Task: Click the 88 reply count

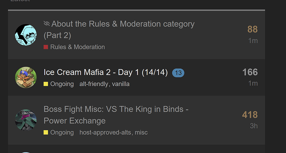Action: point(252,29)
